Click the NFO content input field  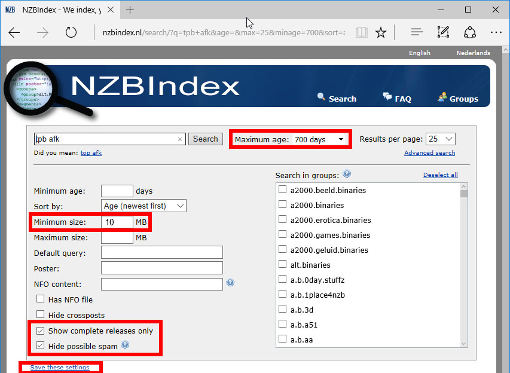click(162, 284)
